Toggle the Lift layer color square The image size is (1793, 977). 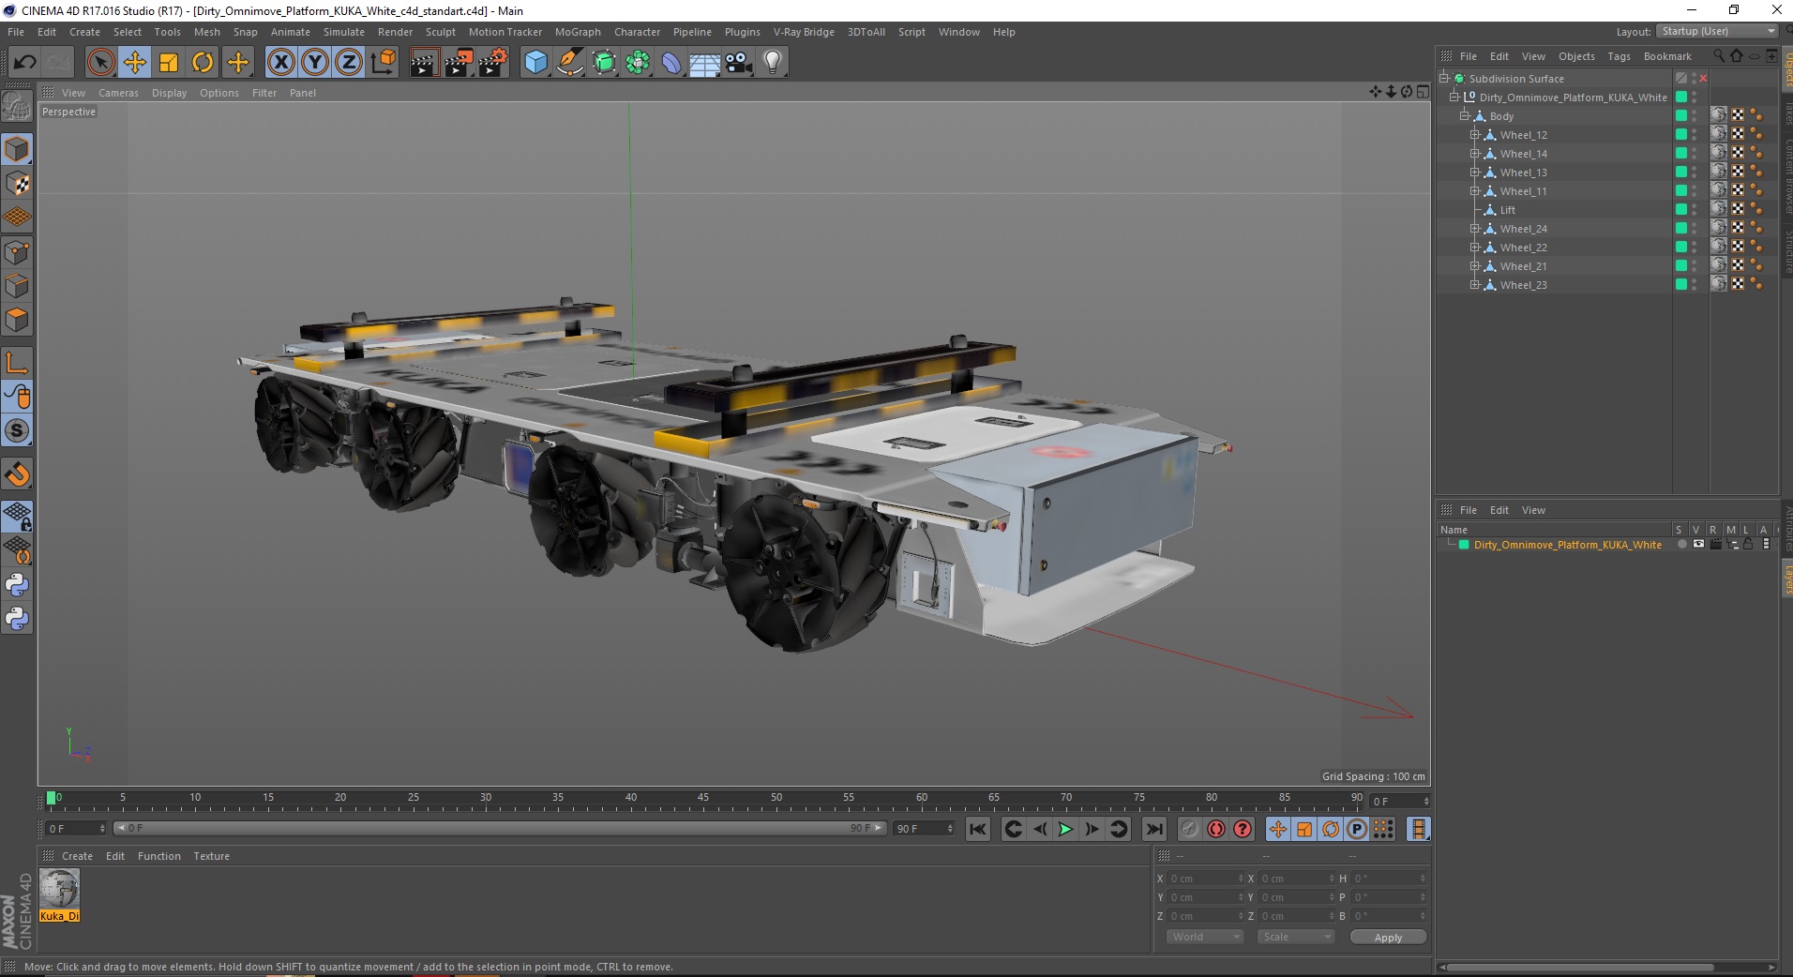point(1681,210)
